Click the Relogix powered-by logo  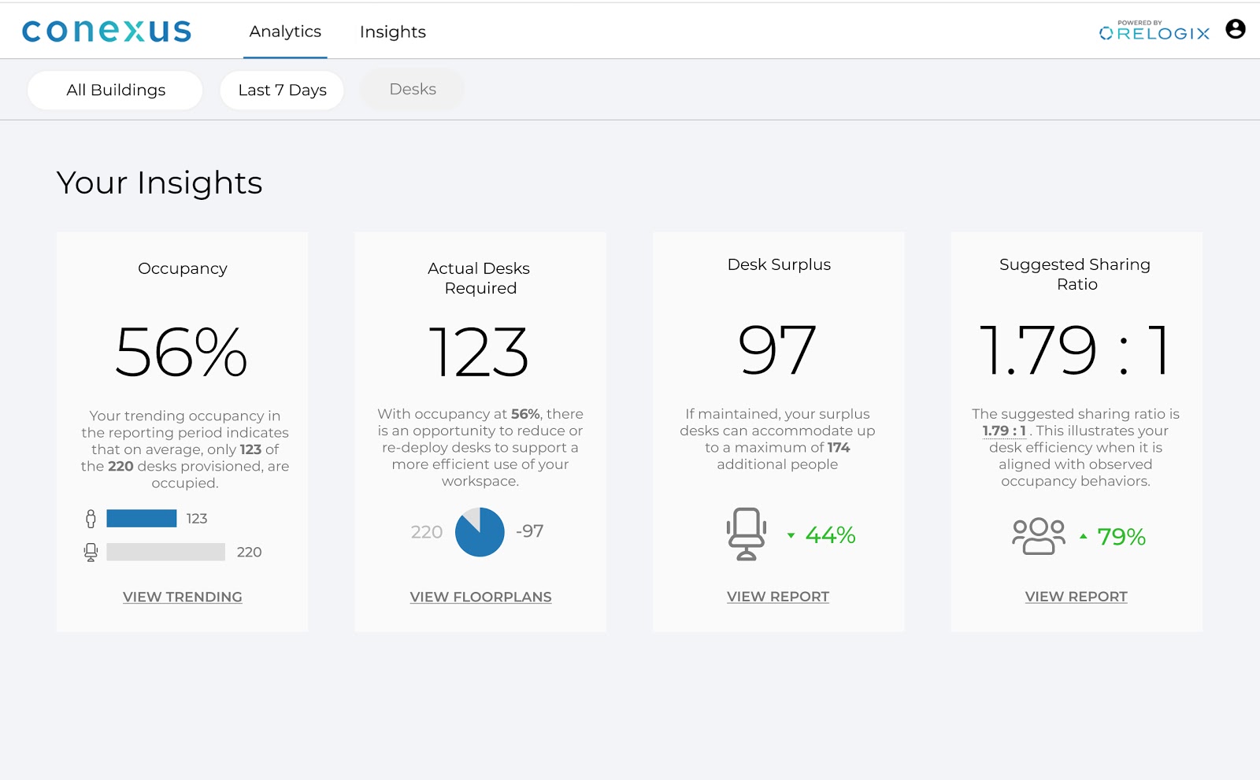(x=1154, y=31)
